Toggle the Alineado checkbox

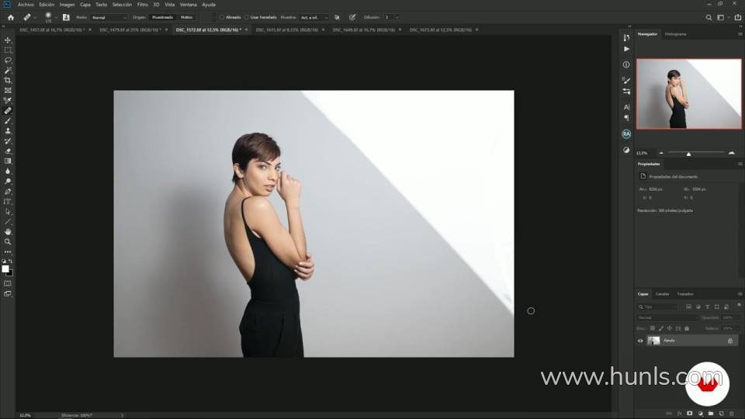point(222,18)
